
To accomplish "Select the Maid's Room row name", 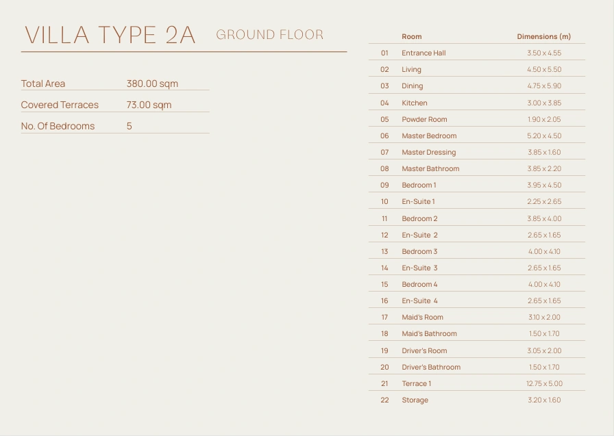I will (423, 317).
